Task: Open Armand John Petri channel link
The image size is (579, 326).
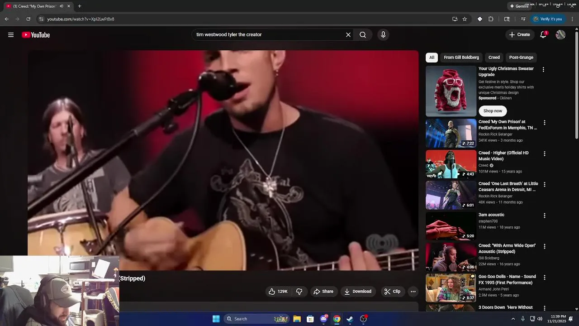Action: click(494, 289)
